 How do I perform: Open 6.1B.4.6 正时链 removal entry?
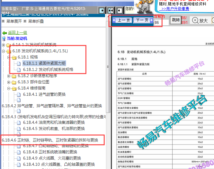point(50,140)
